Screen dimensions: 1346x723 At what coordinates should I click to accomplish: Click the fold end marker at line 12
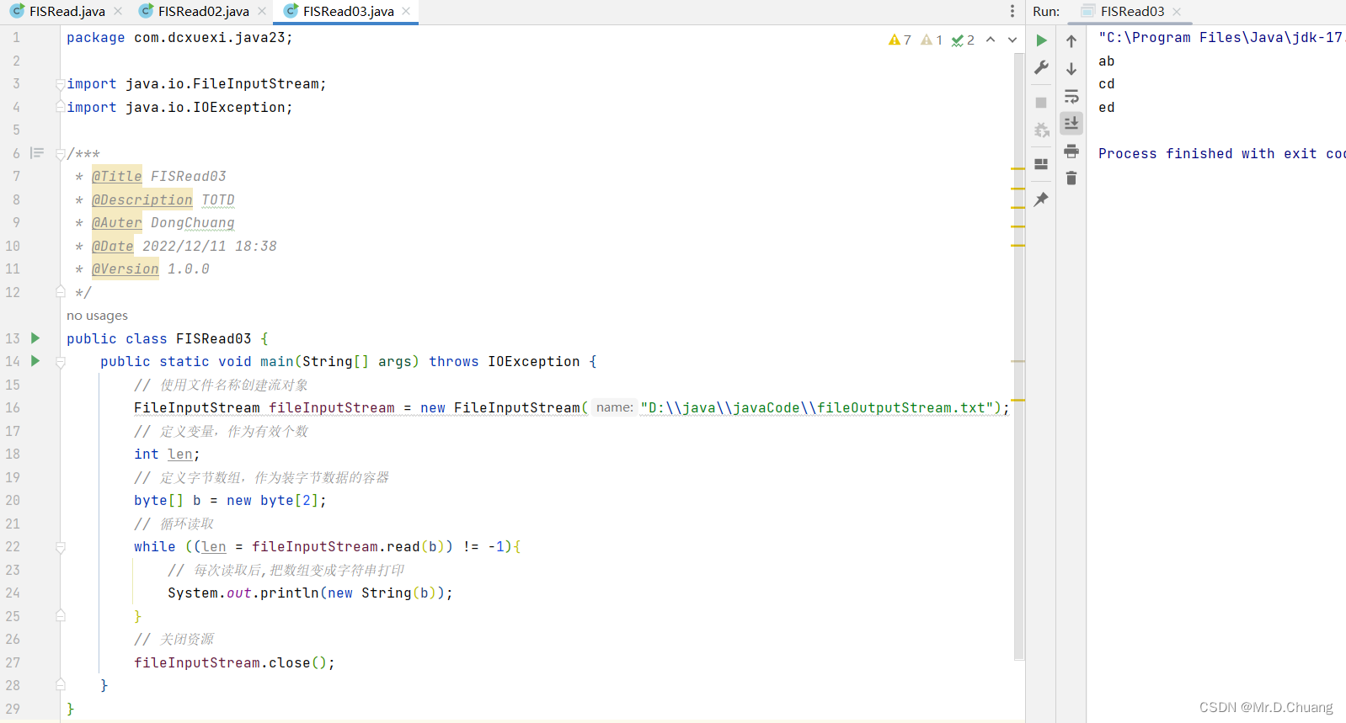click(61, 292)
